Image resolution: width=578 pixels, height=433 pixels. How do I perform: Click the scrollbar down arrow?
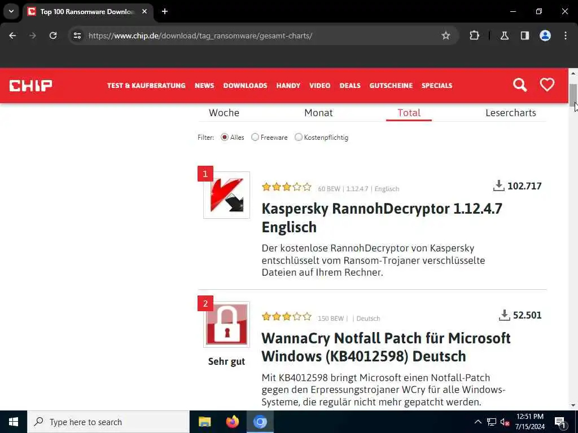573,405
